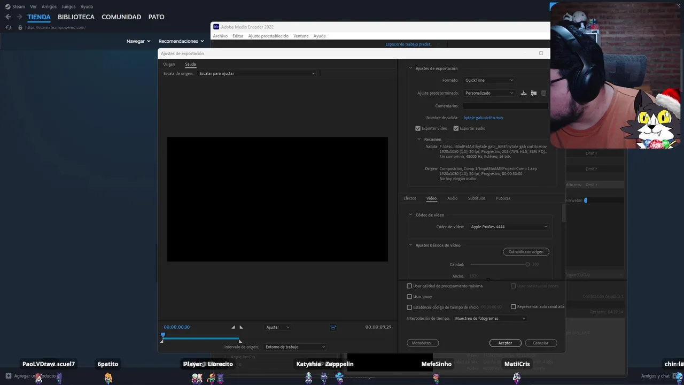Open the Formato QuickTime dropdown

point(489,80)
